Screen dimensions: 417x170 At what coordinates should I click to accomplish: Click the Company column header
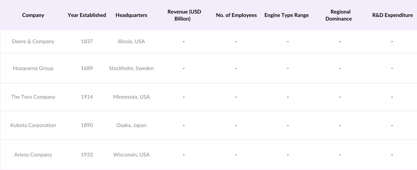click(33, 15)
